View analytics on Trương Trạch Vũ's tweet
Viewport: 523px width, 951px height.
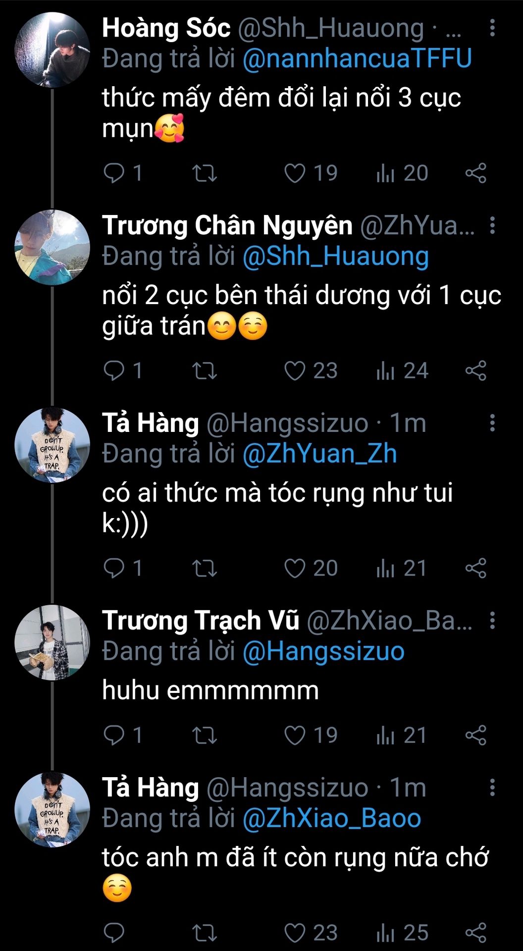(x=386, y=736)
